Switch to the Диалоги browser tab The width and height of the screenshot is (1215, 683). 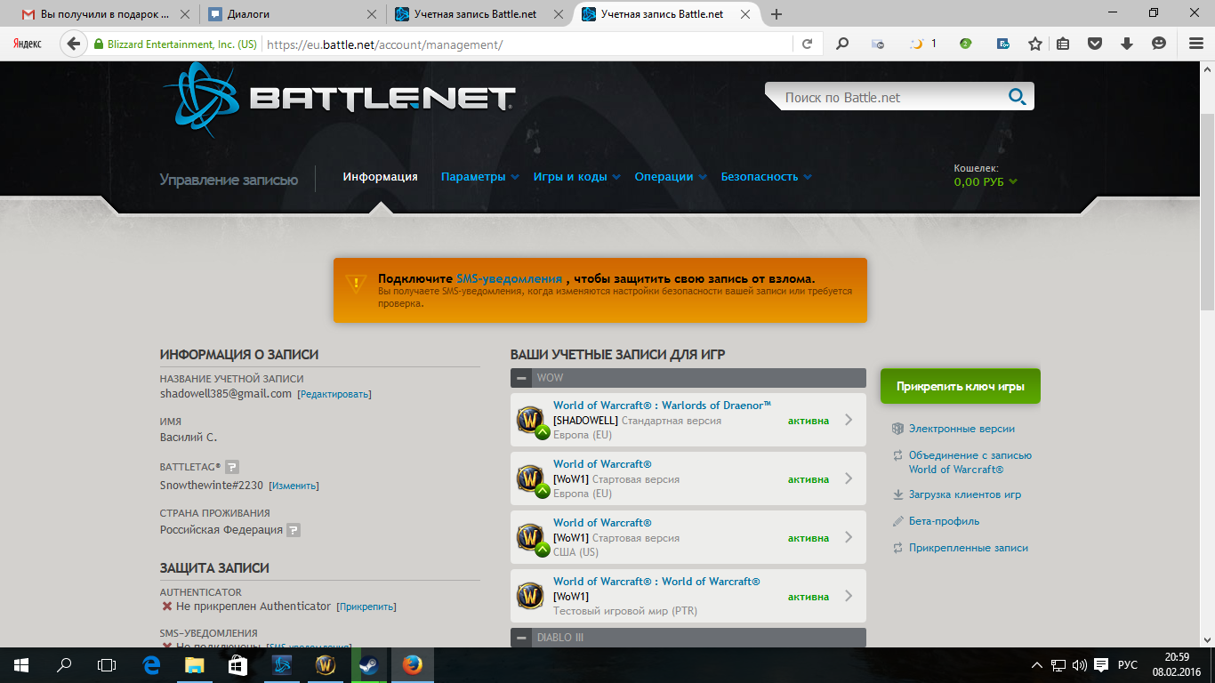(x=294, y=14)
